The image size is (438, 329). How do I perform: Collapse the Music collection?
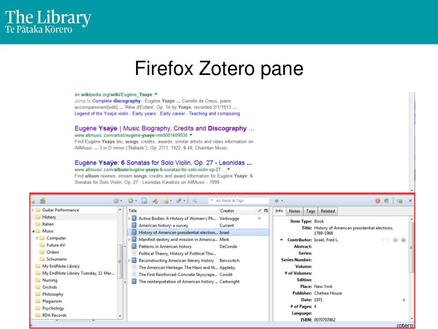tap(33, 231)
